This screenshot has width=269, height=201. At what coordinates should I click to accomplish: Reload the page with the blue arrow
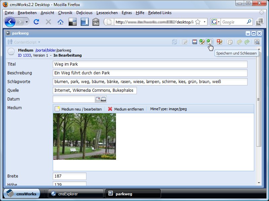pyautogui.click(x=36, y=22)
